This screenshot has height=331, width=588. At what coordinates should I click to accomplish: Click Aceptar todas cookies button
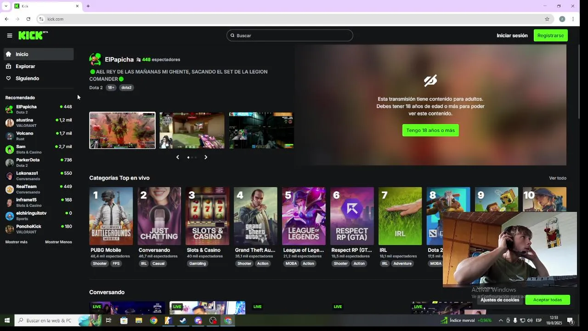(548, 300)
